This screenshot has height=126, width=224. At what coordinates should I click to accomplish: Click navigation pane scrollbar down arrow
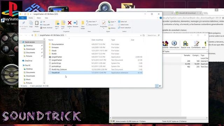pos(44,83)
